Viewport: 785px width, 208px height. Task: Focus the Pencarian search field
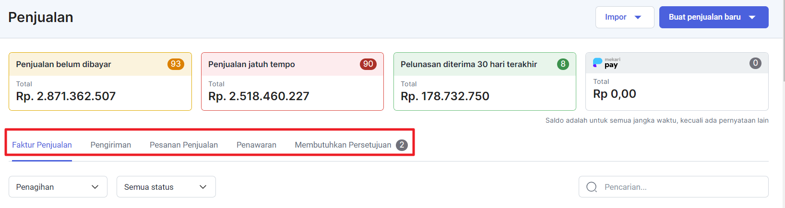674,187
